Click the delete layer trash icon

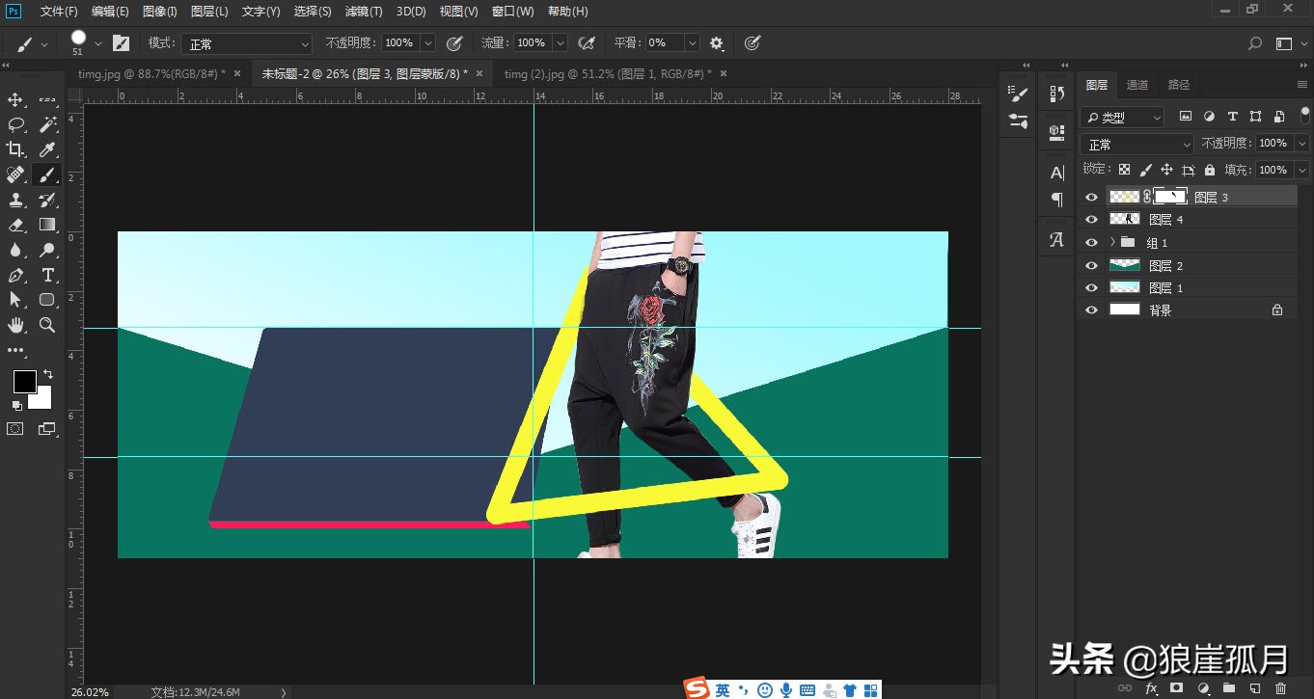1280,688
